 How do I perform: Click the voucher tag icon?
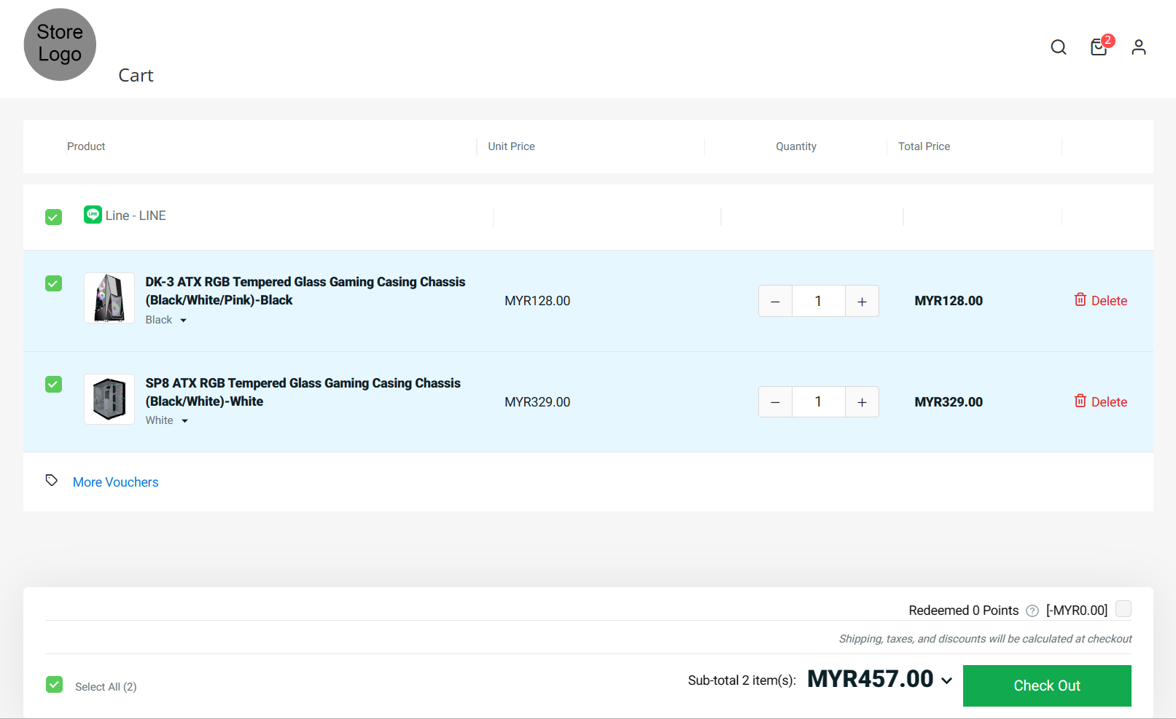point(52,481)
